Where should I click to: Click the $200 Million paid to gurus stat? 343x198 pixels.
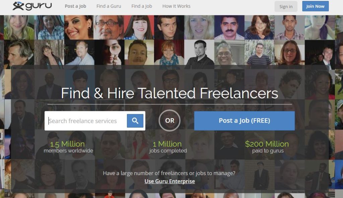(x=267, y=147)
